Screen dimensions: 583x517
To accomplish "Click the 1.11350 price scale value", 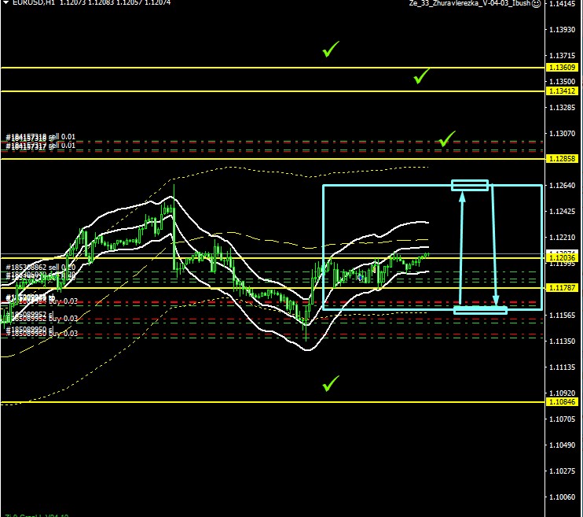I will tap(563, 342).
